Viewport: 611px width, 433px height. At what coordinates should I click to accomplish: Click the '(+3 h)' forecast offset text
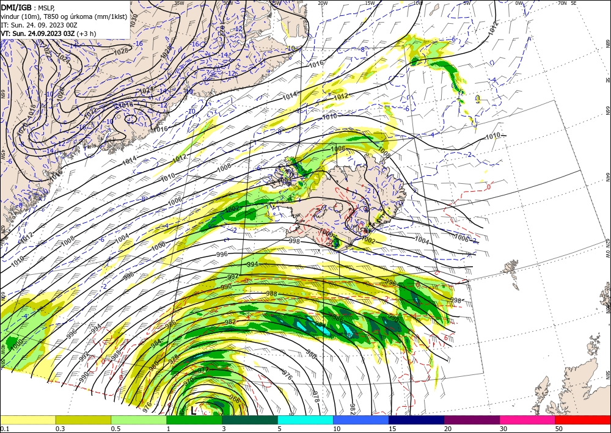[x=86, y=34]
